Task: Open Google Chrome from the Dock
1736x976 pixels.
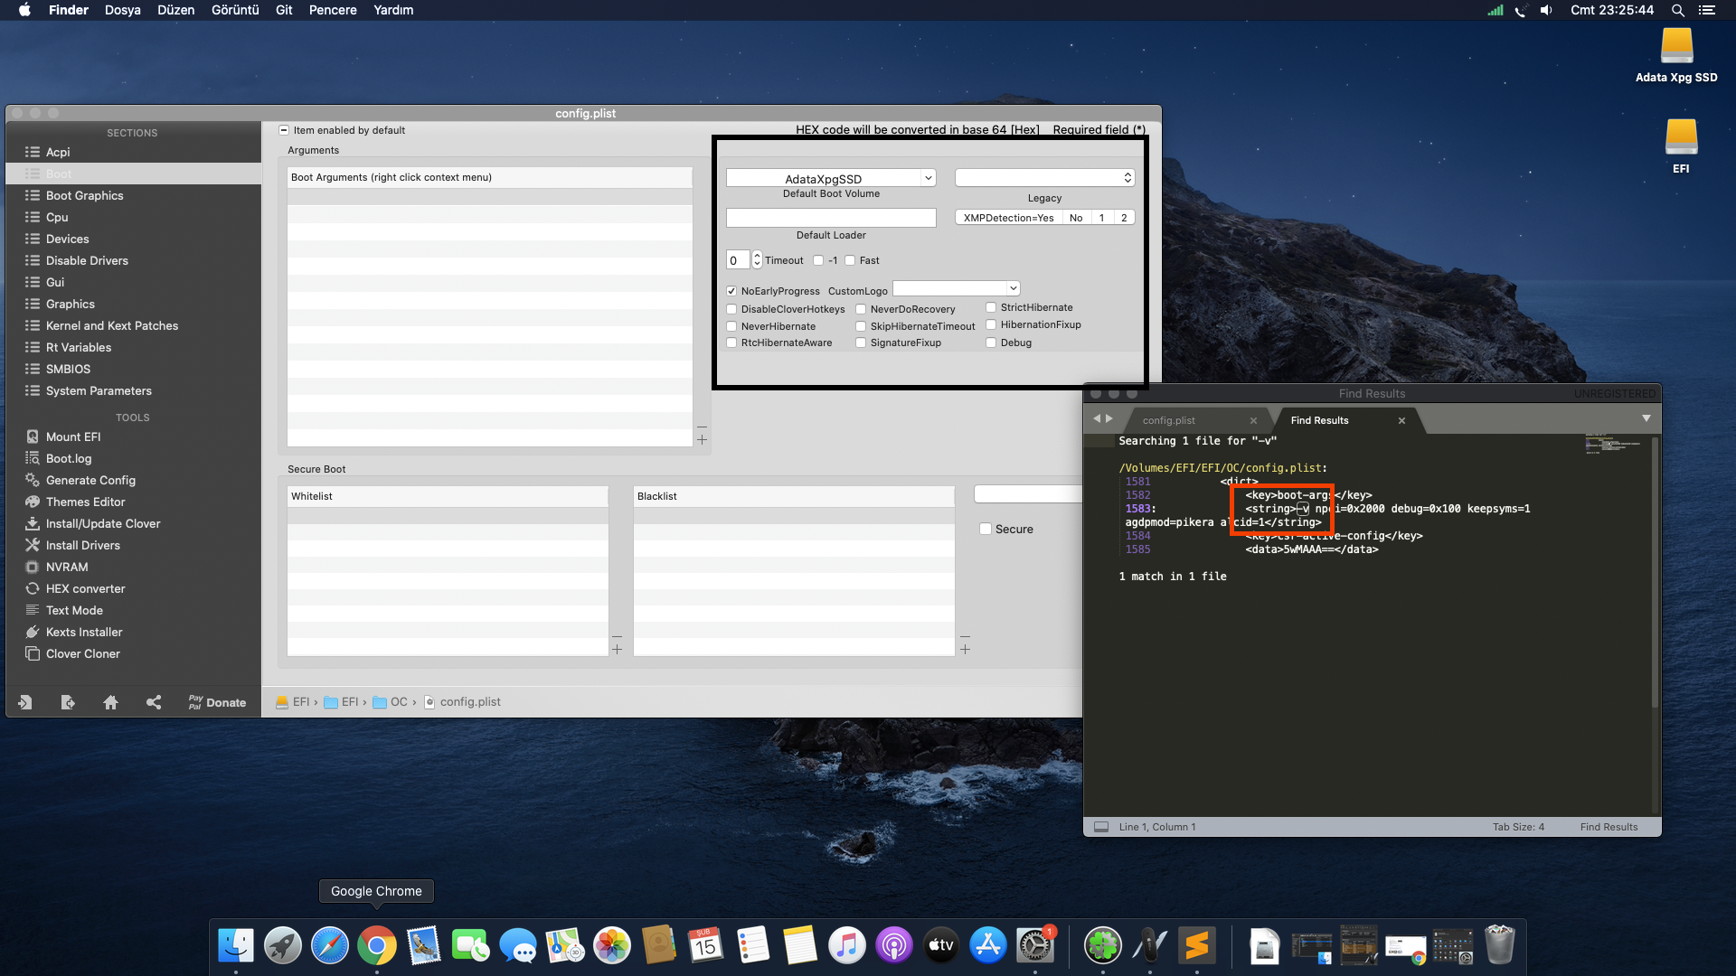Action: point(376,945)
